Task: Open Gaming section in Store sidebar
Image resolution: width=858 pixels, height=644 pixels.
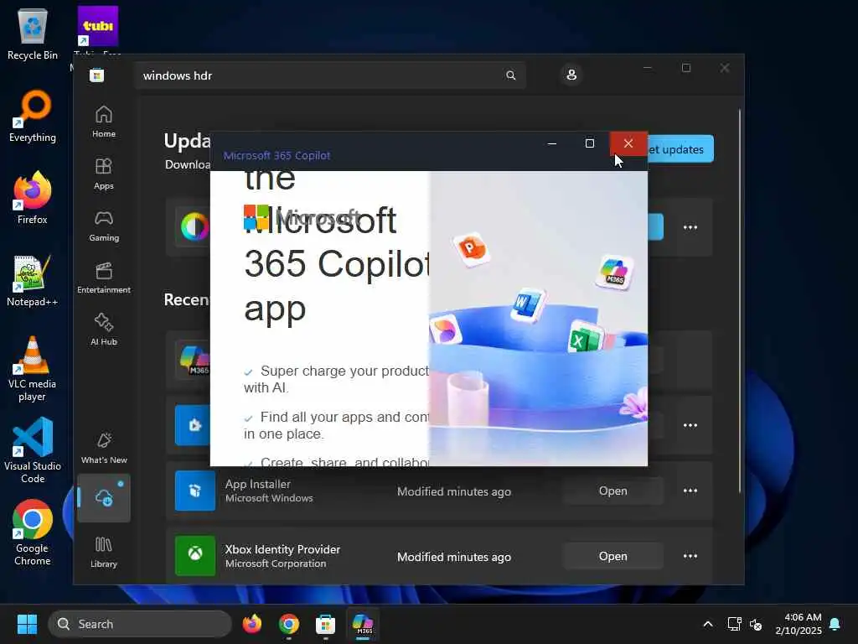Action: (x=103, y=226)
